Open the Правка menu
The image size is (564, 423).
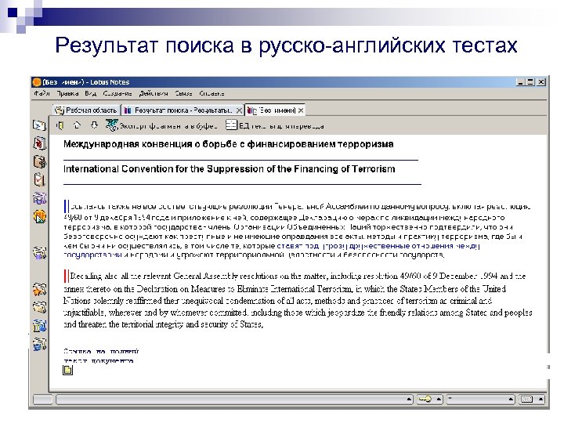[67, 93]
